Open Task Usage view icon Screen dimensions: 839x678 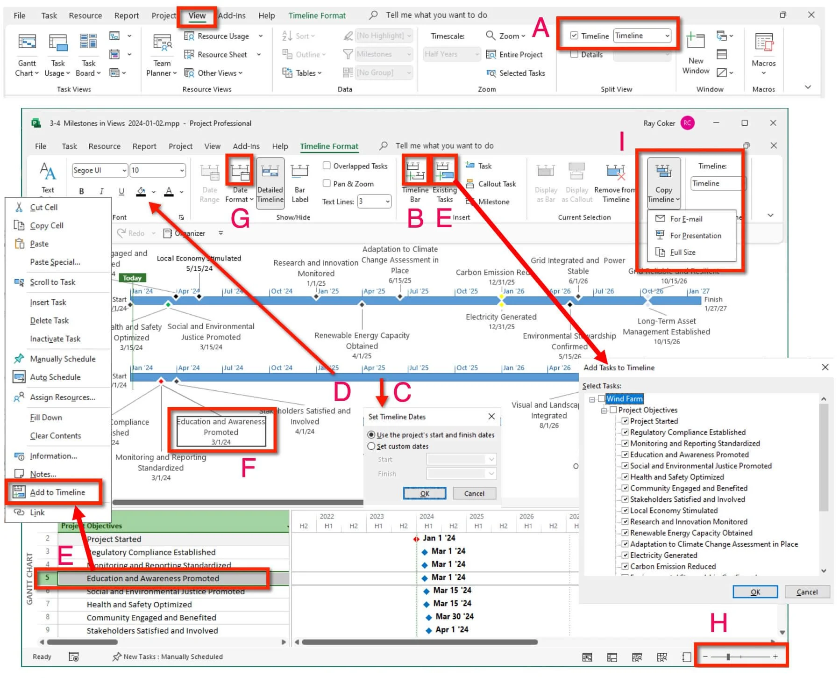57,54
